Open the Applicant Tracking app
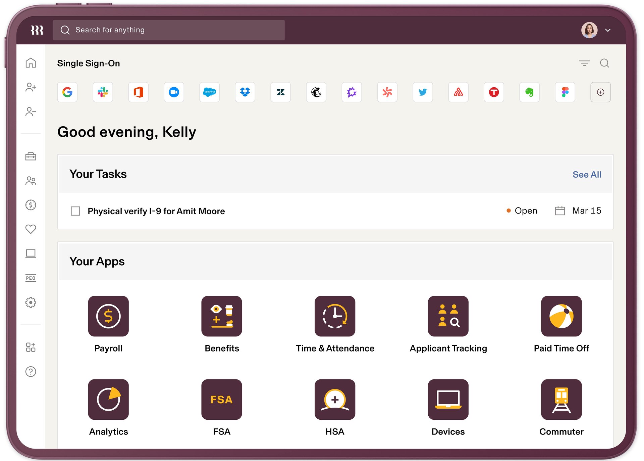Image resolution: width=644 pixels, height=461 pixels. (x=448, y=316)
